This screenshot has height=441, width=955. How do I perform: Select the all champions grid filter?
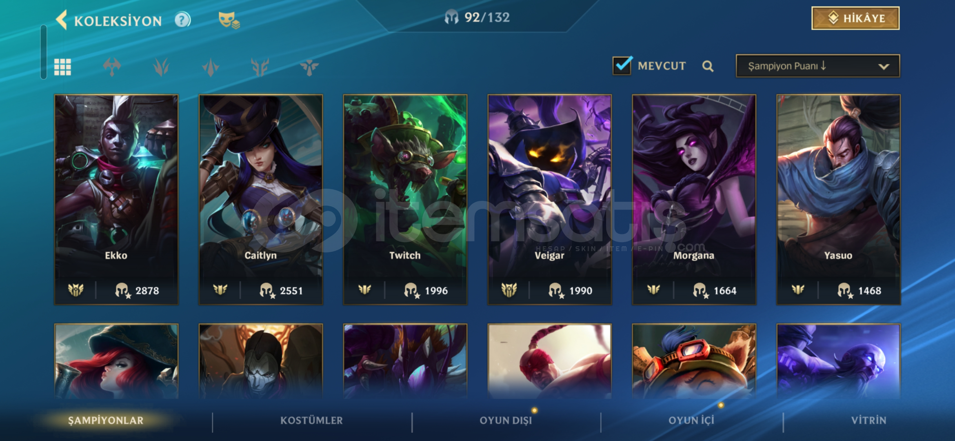pyautogui.click(x=62, y=67)
